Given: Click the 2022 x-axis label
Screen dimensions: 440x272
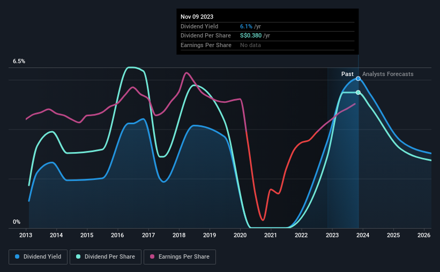Looking at the screenshot, I should tap(301, 235).
